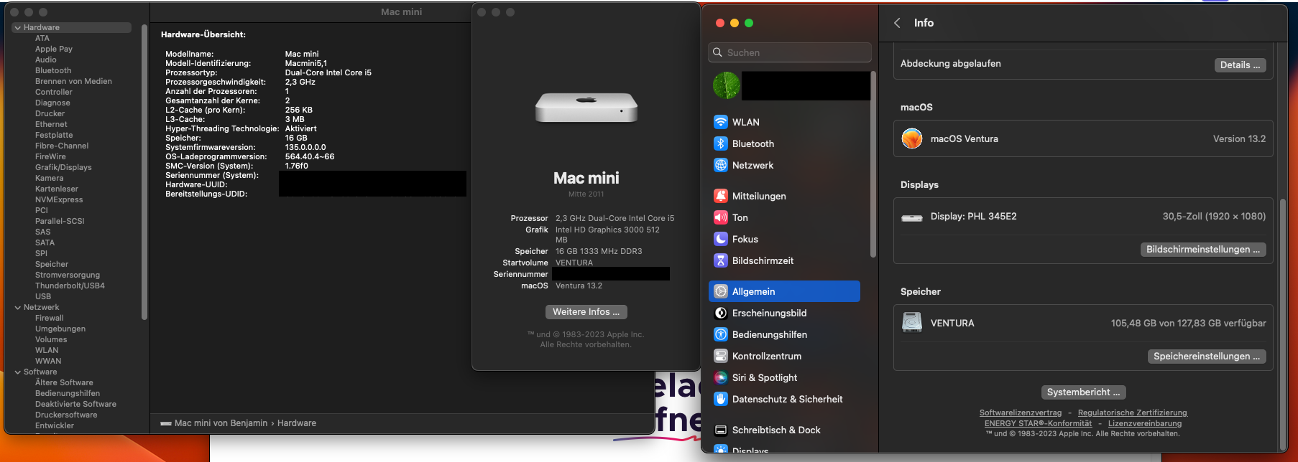Select ATA in hardware list
Screen dimensions: 1298x462
42,38
